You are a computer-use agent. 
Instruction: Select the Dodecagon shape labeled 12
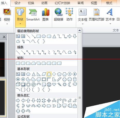pyautogui.click(x=23, y=79)
